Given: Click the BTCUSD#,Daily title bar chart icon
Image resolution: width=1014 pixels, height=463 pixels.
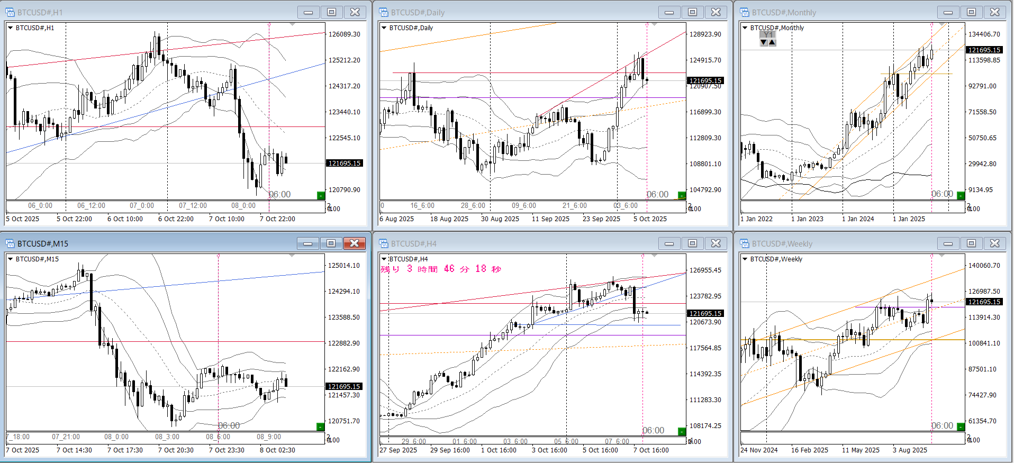Looking at the screenshot, I should [x=384, y=12].
